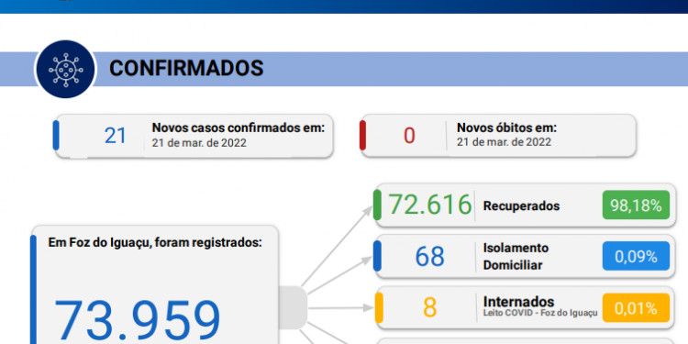Click the 'Leito COVID - Foz do Iguaçu' subtitle
Viewport: 688px width, 344px height.
pos(540,313)
